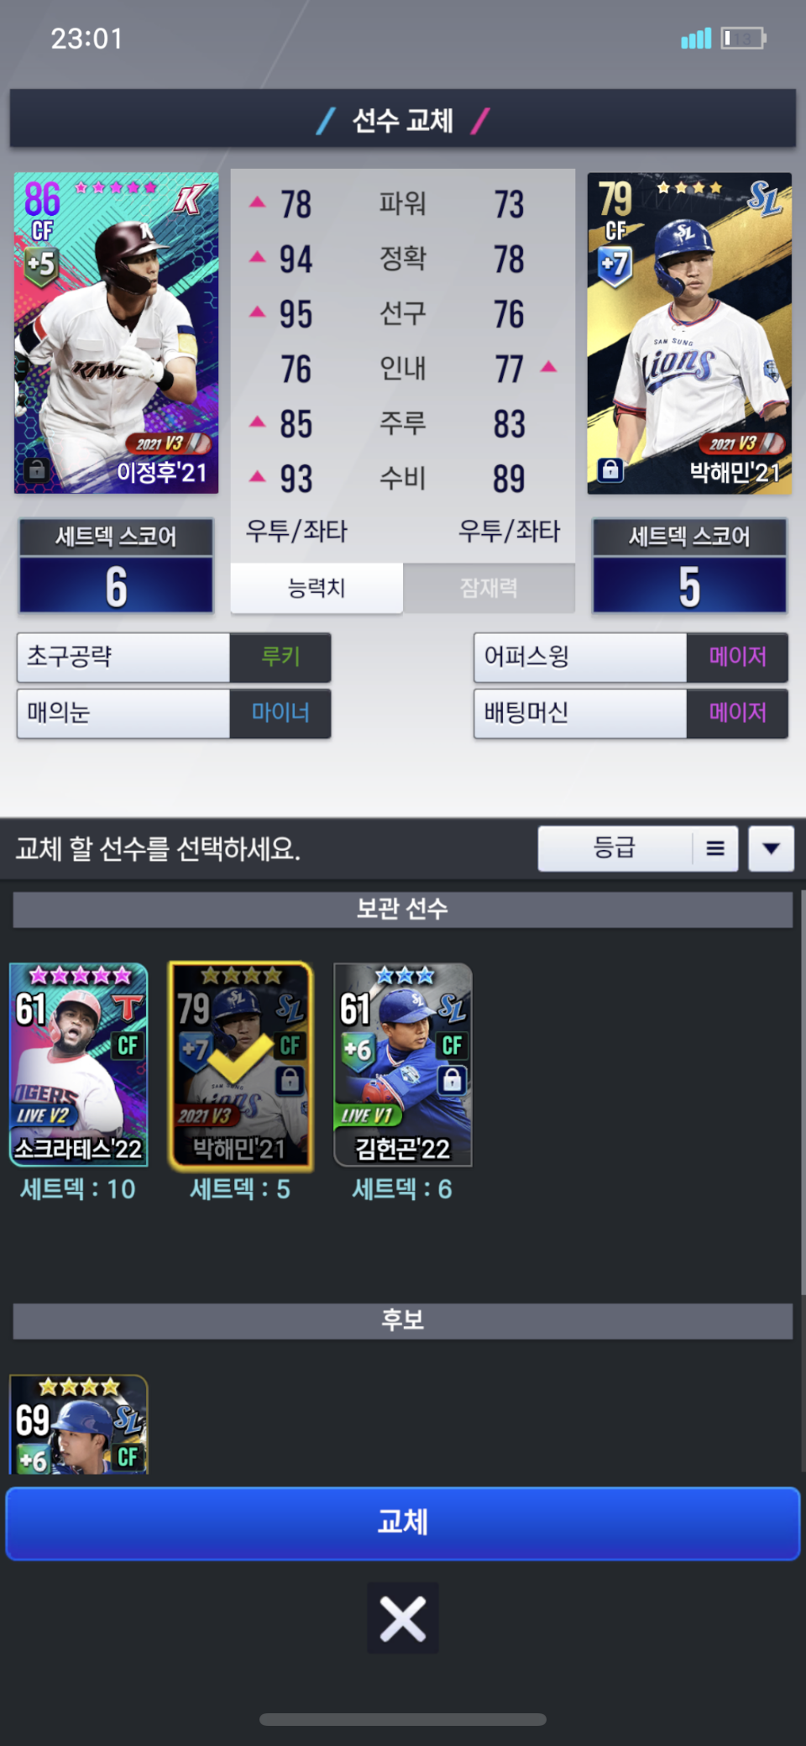806x1746 pixels.
Task: Close the screen with the X icon
Action: [x=403, y=1618]
